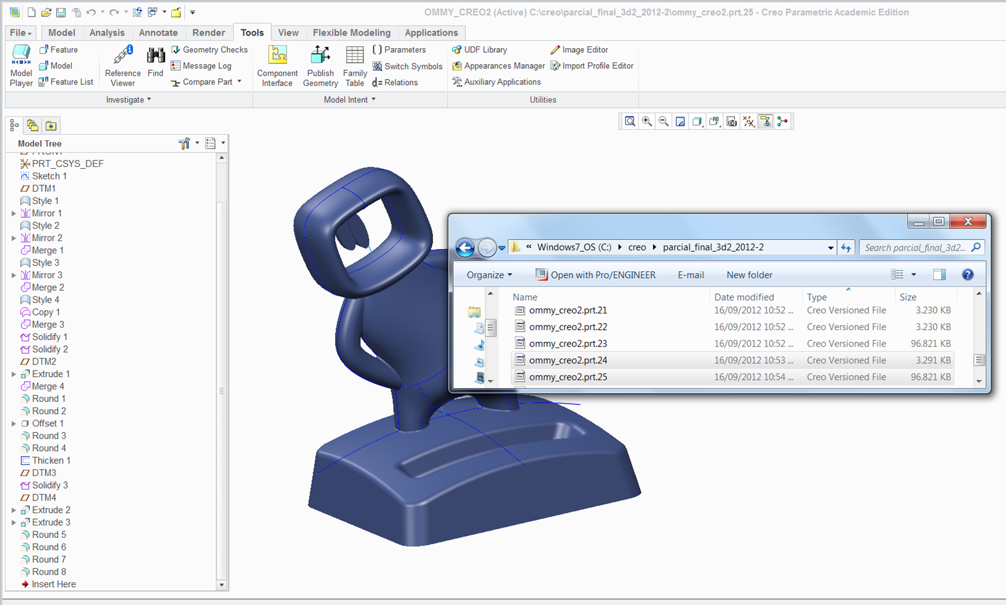The width and height of the screenshot is (1006, 605).
Task: Open Component Interface
Action: (277, 66)
